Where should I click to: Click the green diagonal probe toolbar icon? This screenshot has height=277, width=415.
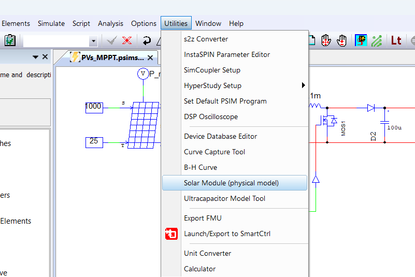(377, 41)
